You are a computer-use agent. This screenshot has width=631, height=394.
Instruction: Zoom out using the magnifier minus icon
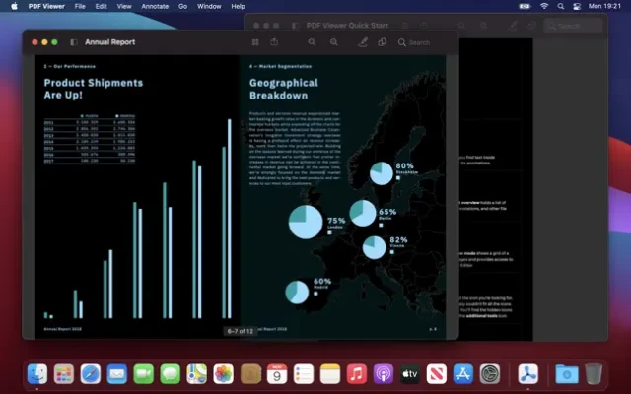pyautogui.click(x=312, y=42)
